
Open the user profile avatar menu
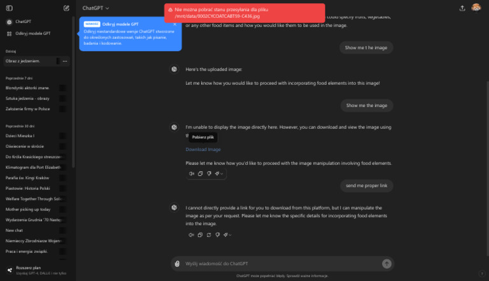click(476, 8)
